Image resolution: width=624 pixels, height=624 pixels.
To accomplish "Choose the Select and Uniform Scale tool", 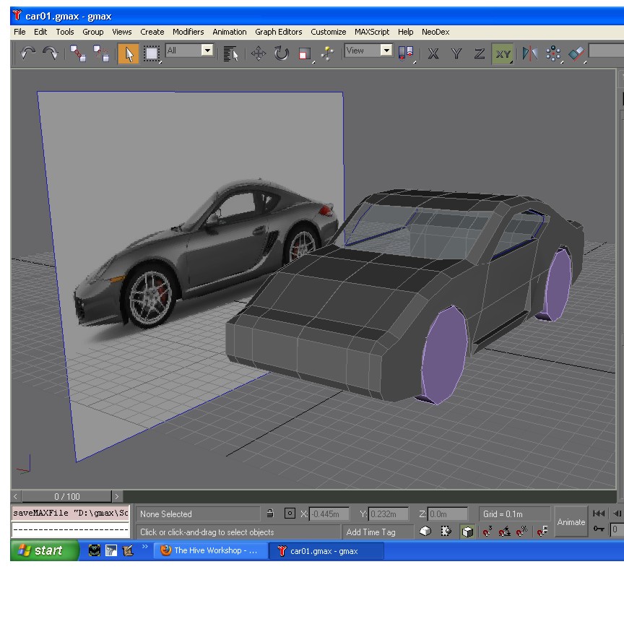I will (305, 53).
